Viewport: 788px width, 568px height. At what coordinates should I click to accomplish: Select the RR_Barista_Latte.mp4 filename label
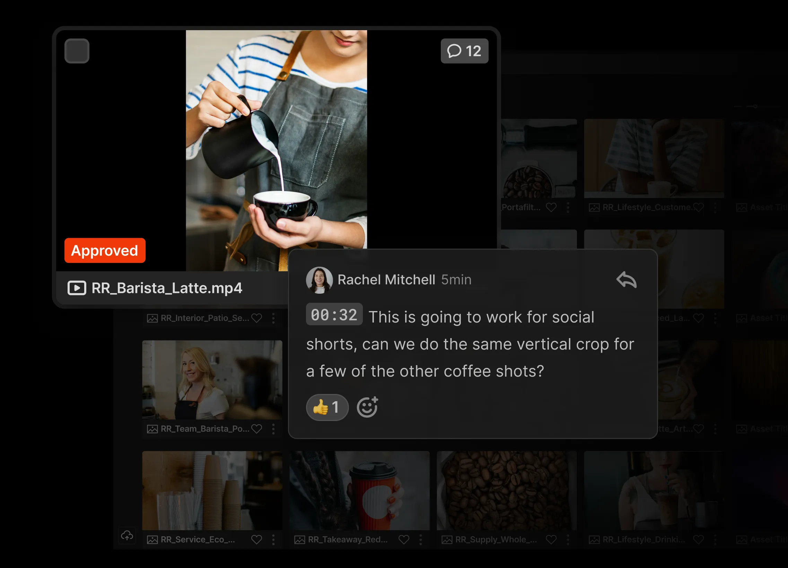coord(166,288)
